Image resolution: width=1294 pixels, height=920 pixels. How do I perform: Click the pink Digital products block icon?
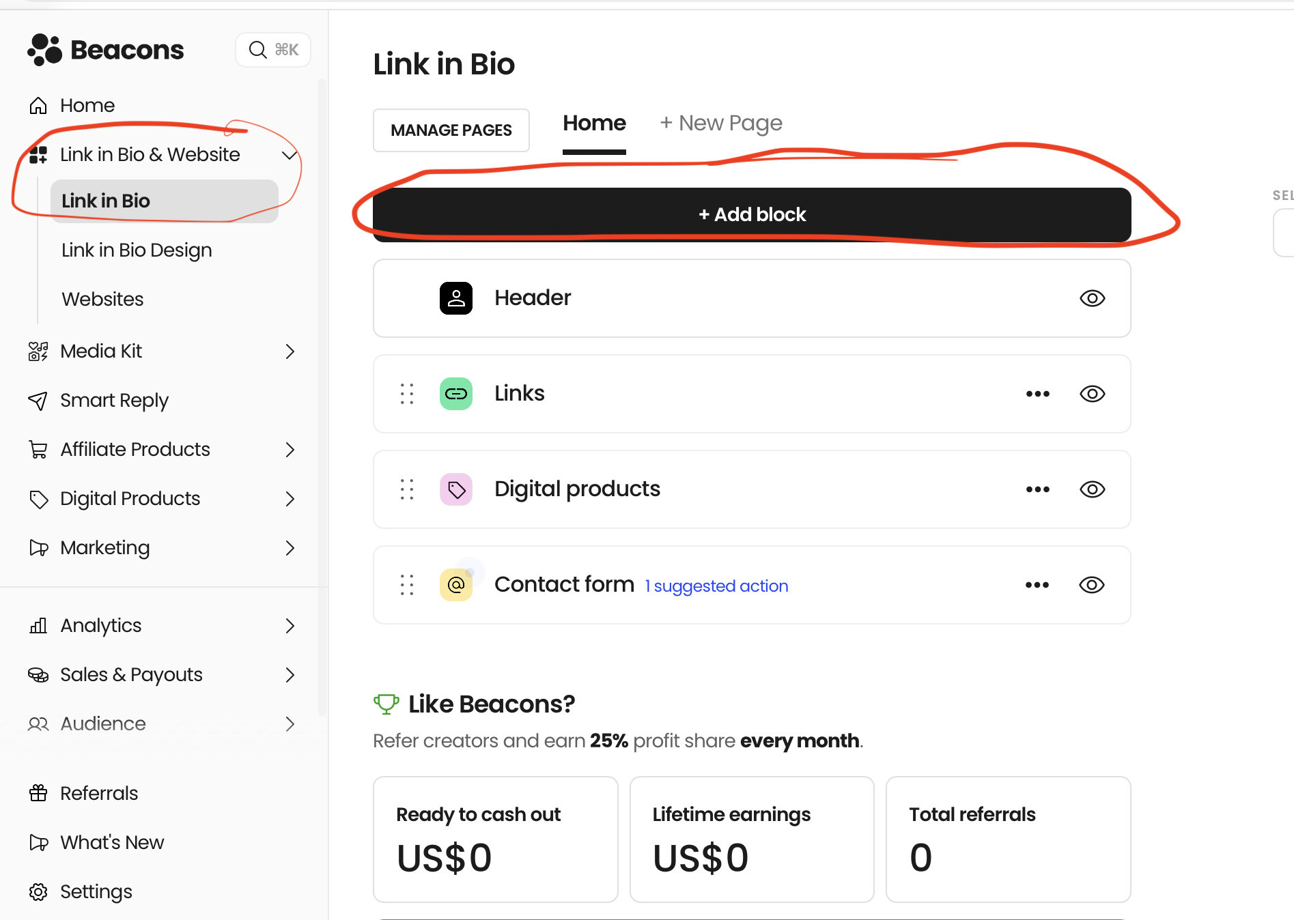456,489
